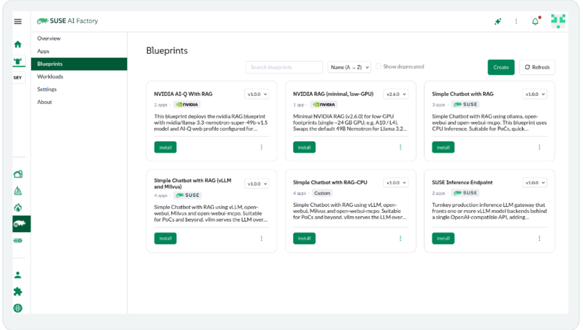Open the notifications bell
Screen dimensions: 583x330
(536, 21)
